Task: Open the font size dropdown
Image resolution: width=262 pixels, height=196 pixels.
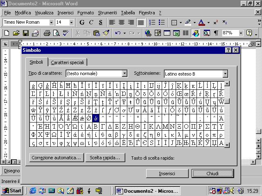Action: (71, 22)
